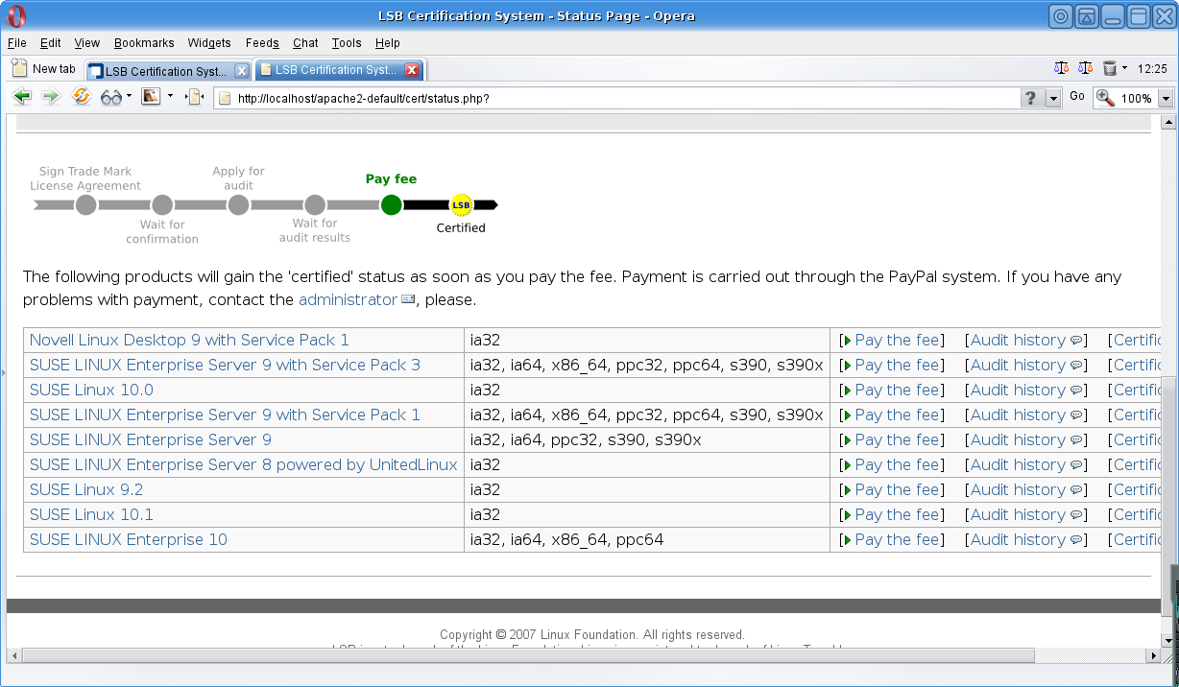
Task: Open the Widgets menu
Action: [x=209, y=43]
